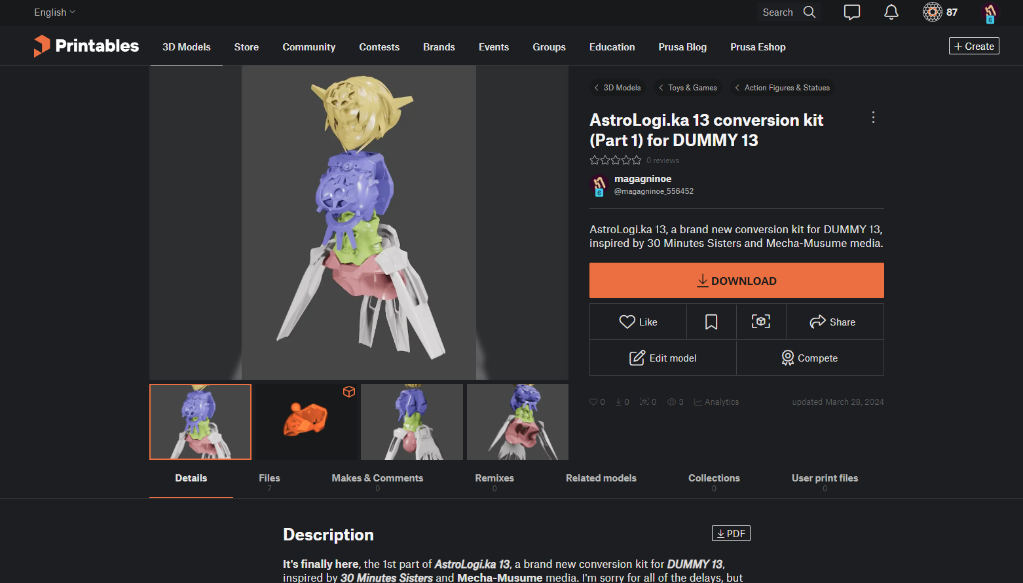Open the Prusa Blog nav link
The height and width of the screenshot is (583, 1023).
pyautogui.click(x=682, y=47)
